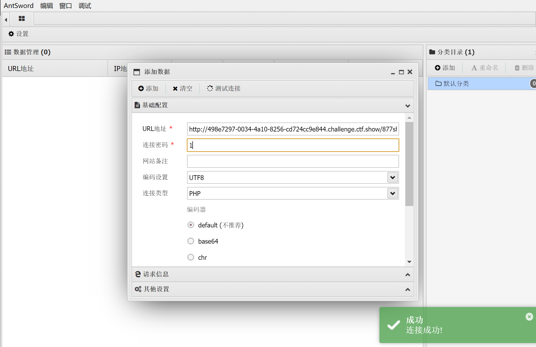The height and width of the screenshot is (347, 536).
Task: Click the 其他设置 expand chevron
Action: pyautogui.click(x=408, y=289)
